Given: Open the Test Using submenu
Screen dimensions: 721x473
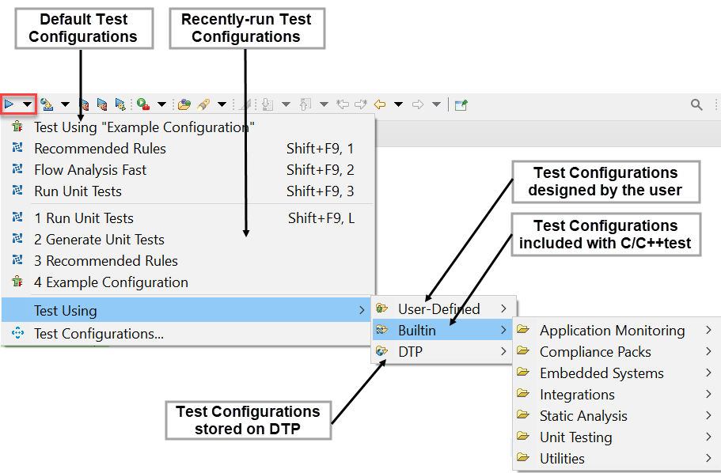Looking at the screenshot, I should [x=186, y=310].
